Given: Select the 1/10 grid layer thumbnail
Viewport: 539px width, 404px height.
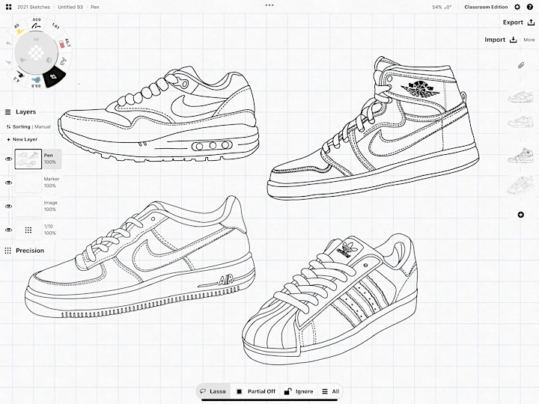Looking at the screenshot, I should [28, 230].
